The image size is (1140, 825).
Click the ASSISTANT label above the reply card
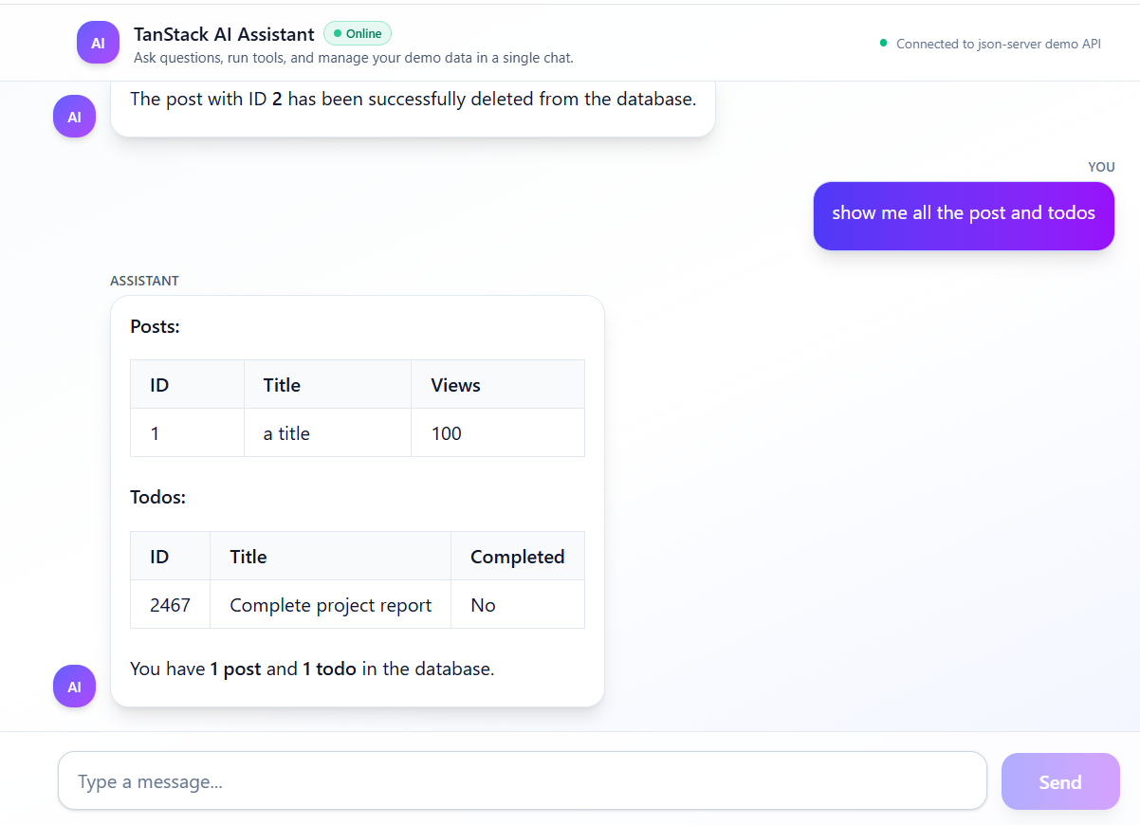(x=144, y=281)
